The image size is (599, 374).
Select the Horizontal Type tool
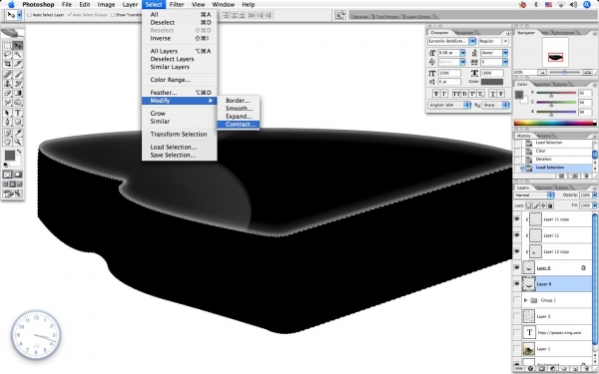point(18,113)
